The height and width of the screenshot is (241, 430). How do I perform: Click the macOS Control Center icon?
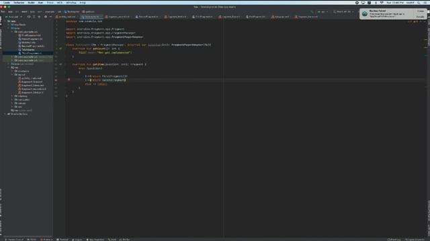tap(425, 3)
